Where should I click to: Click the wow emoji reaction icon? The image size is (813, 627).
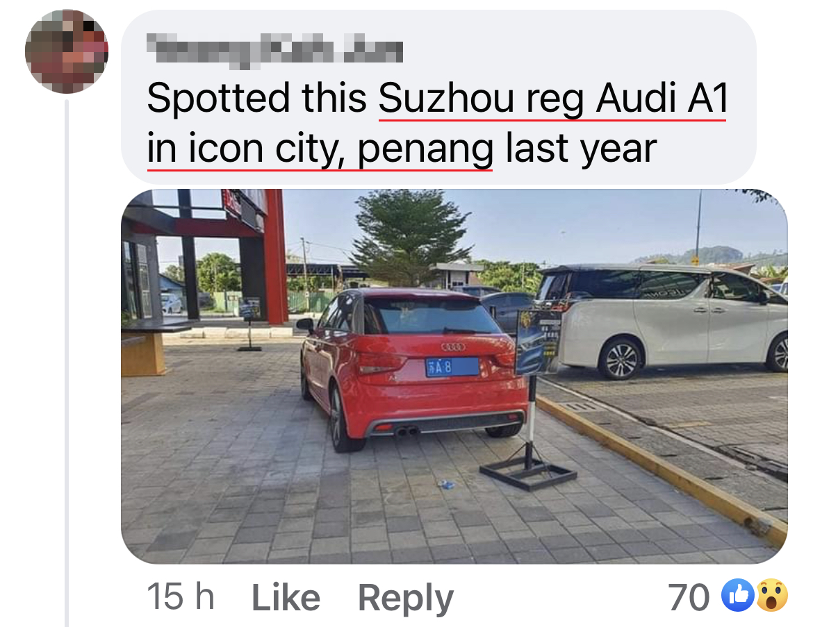[772, 595]
